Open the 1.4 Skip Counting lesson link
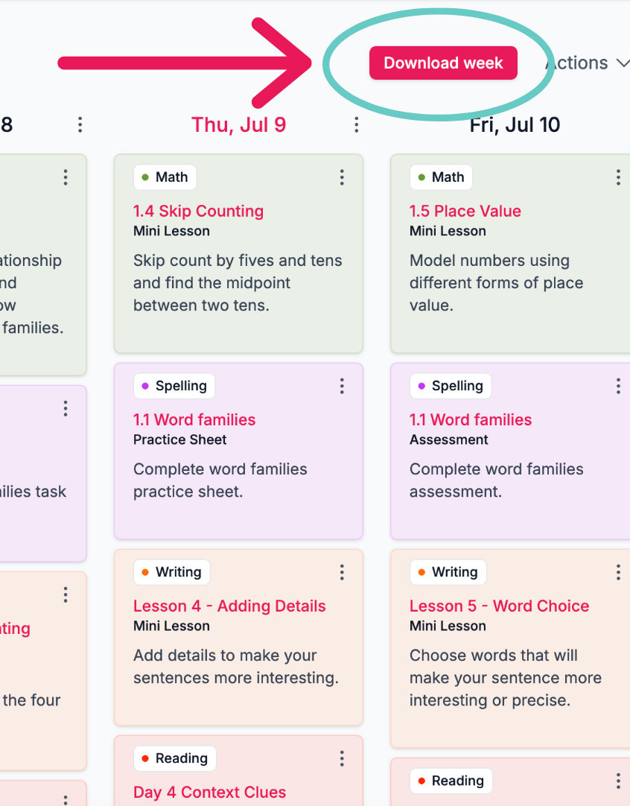The height and width of the screenshot is (806, 630). pyautogui.click(x=198, y=211)
